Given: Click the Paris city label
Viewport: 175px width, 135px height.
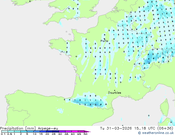Looking at the screenshot, I should point(104,41).
